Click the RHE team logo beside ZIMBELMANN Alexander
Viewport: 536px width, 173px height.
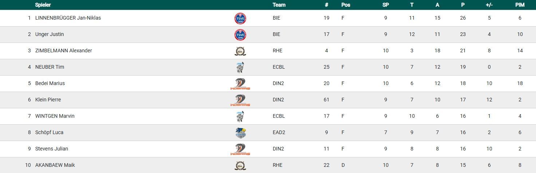pos(239,51)
